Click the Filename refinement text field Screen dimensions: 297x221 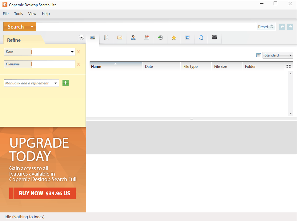pos(53,64)
